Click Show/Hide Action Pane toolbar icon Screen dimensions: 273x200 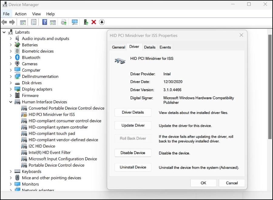pyautogui.click(x=53, y=22)
